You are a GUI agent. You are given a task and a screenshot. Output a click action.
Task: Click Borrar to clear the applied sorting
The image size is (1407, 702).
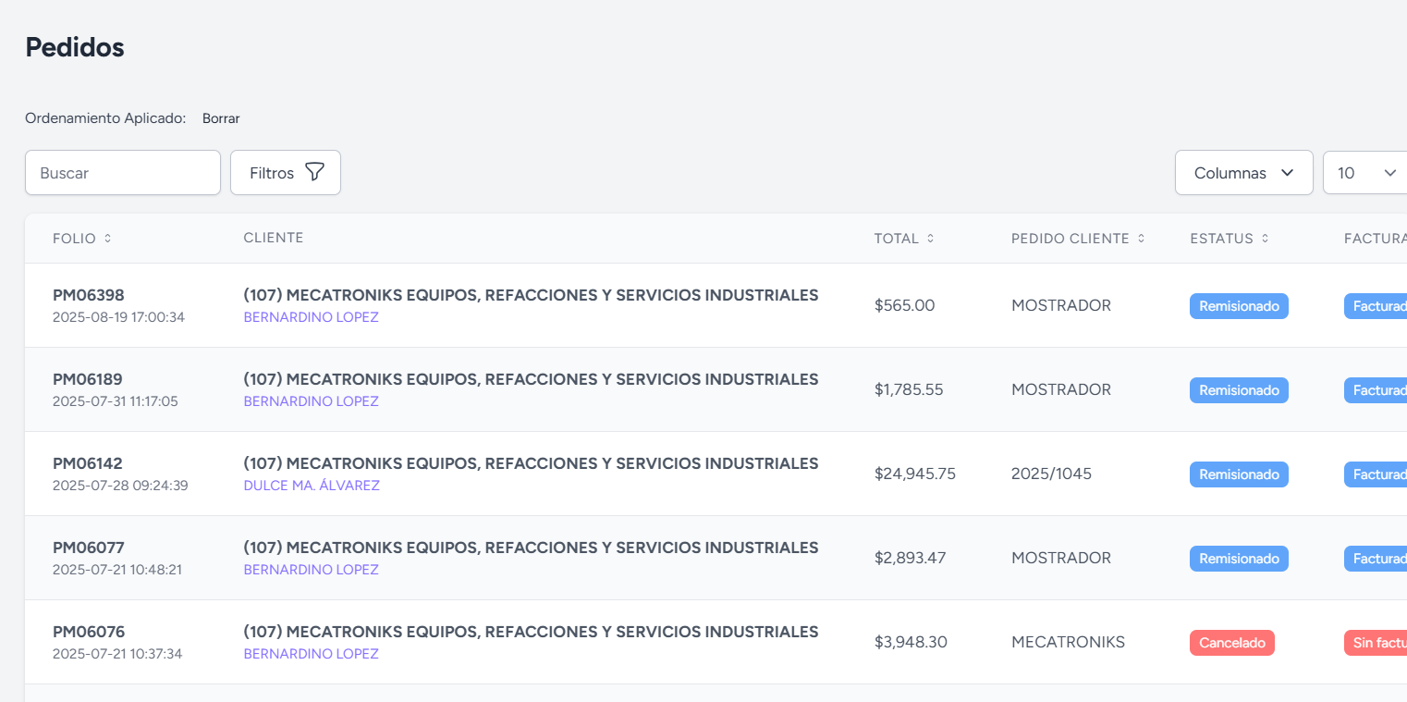click(221, 118)
